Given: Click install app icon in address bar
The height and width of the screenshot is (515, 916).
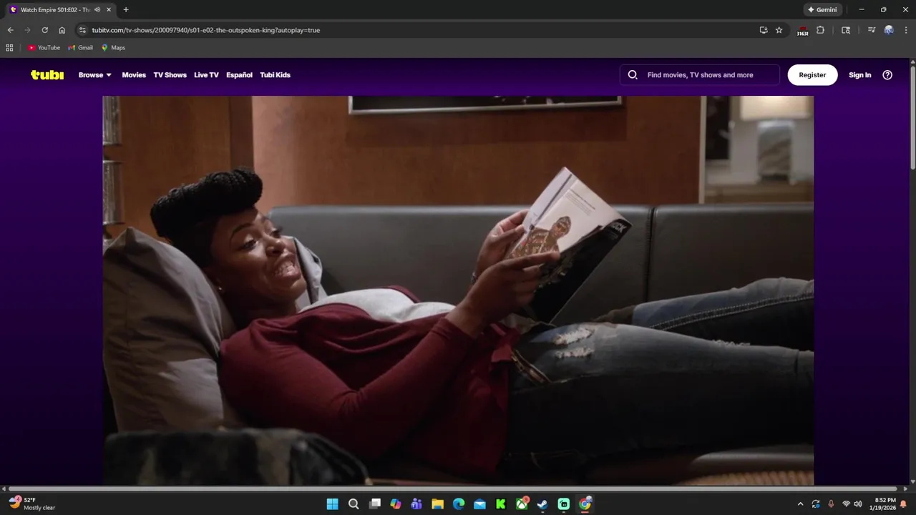Looking at the screenshot, I should point(764,30).
